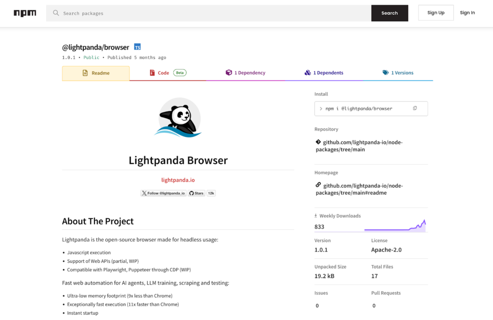Visit the lightpanda.io homepage link
The width and height of the screenshot is (493, 320).
tap(178, 179)
